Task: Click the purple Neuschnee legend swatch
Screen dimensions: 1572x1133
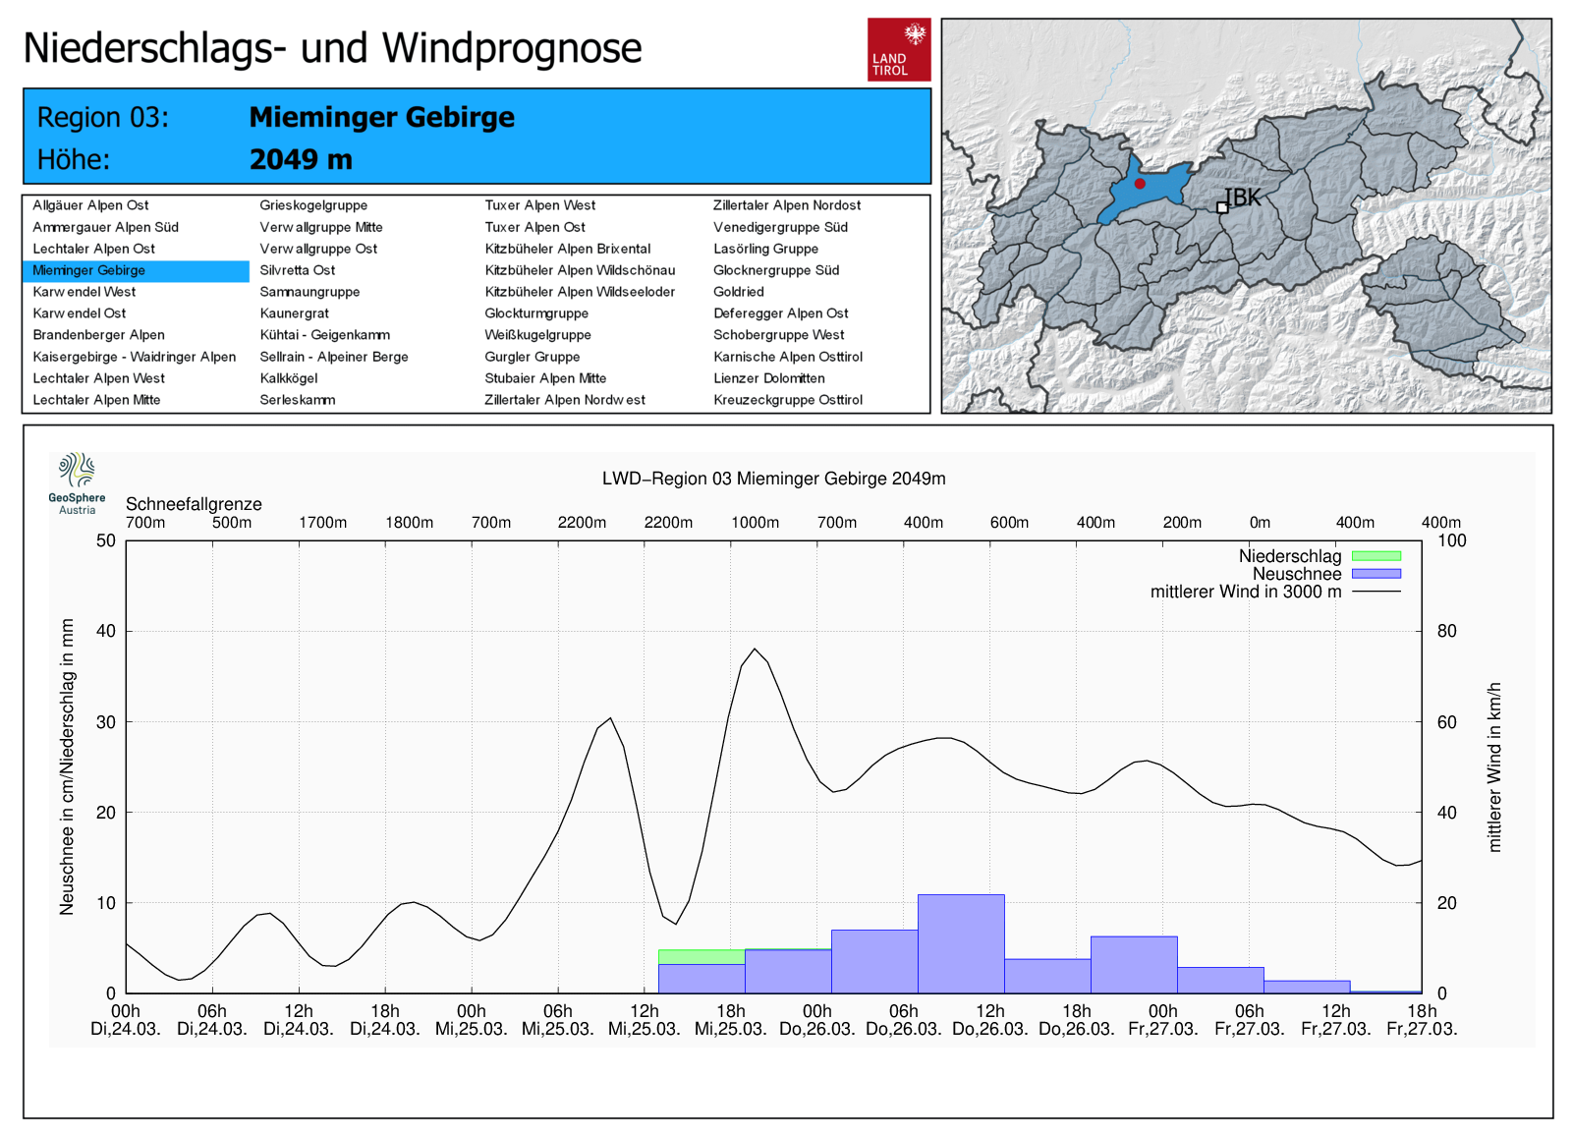Action: point(1376,574)
